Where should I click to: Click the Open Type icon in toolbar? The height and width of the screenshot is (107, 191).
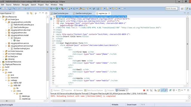(x=80, y=9)
